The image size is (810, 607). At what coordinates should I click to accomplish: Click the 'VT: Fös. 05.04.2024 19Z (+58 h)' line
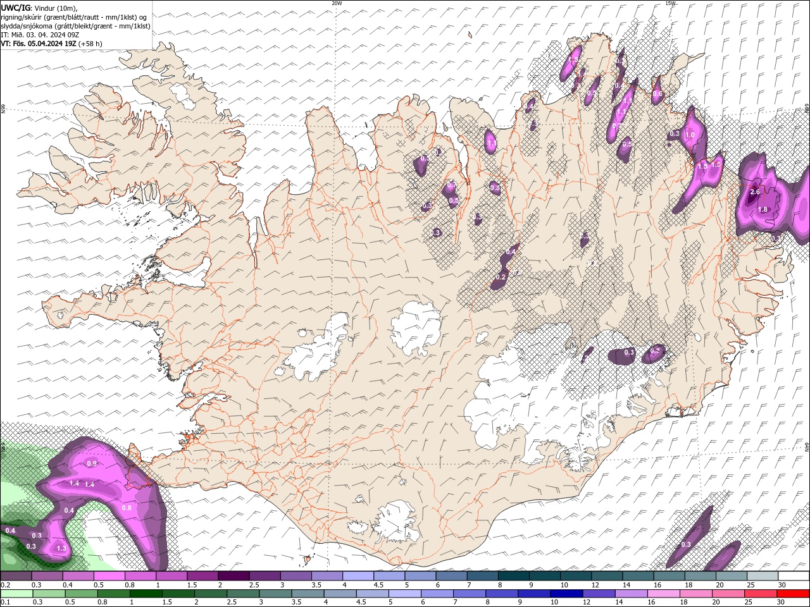(x=52, y=44)
